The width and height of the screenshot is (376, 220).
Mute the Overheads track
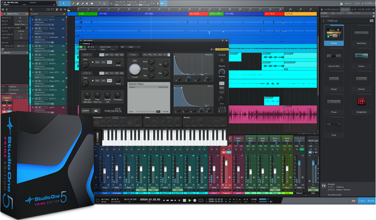36,37
